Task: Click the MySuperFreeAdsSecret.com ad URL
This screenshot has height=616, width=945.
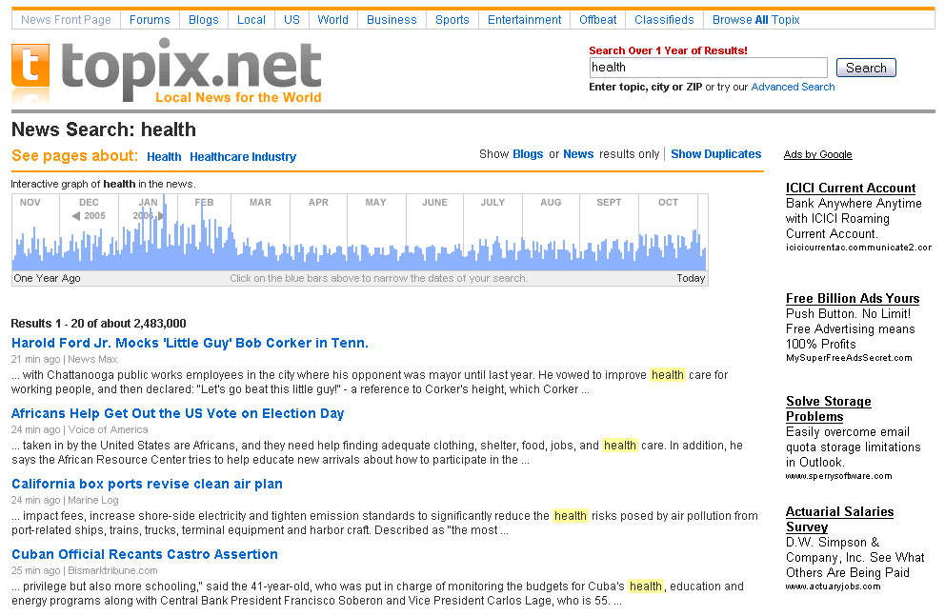Action: (849, 358)
